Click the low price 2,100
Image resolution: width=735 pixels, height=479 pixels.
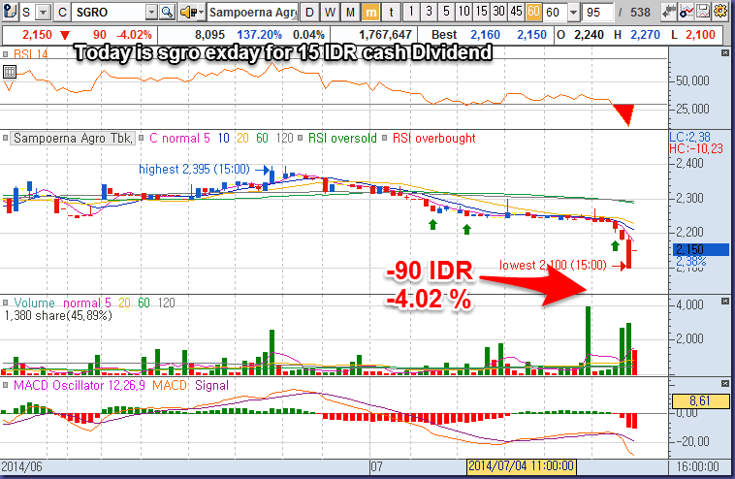click(x=700, y=35)
